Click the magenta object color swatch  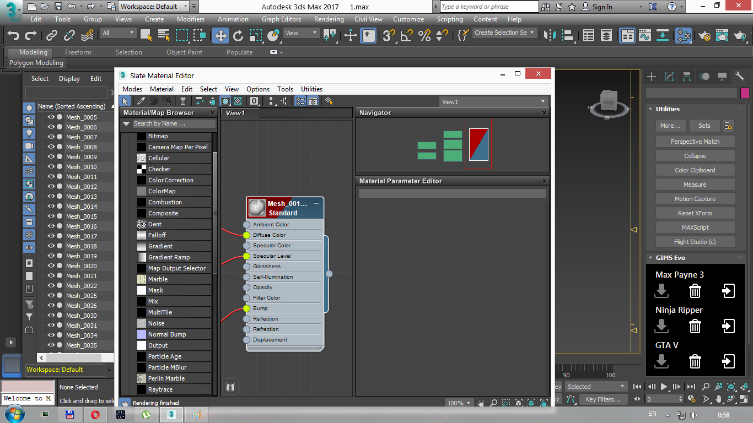click(745, 93)
